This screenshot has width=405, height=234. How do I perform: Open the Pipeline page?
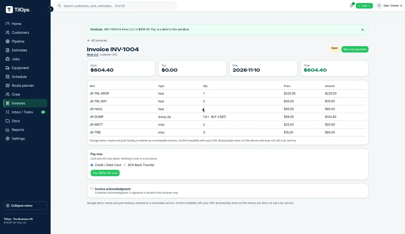[25, 41]
